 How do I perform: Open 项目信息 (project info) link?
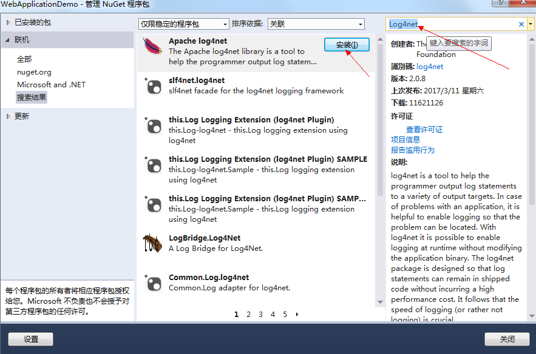pyautogui.click(x=405, y=139)
